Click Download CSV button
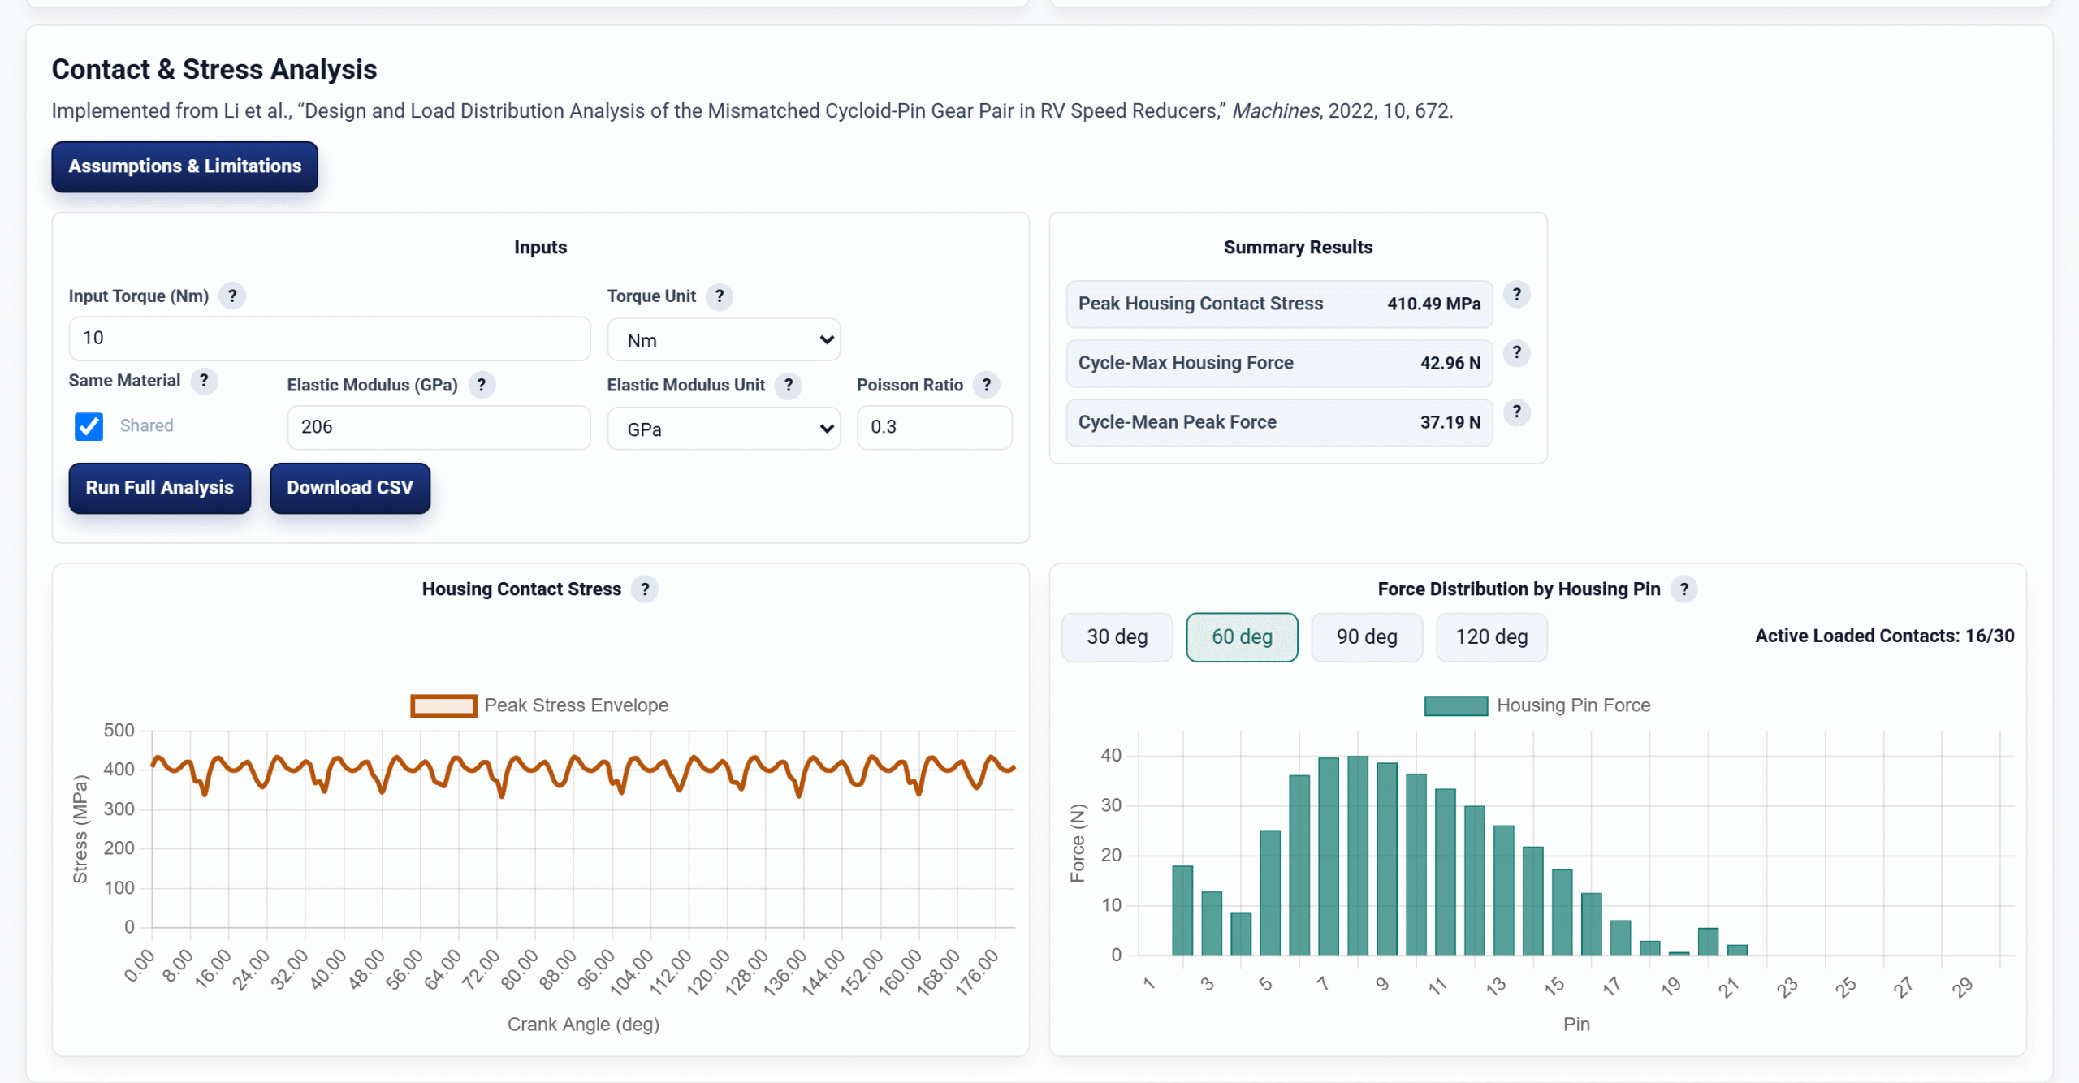This screenshot has width=2079, height=1083. [350, 488]
